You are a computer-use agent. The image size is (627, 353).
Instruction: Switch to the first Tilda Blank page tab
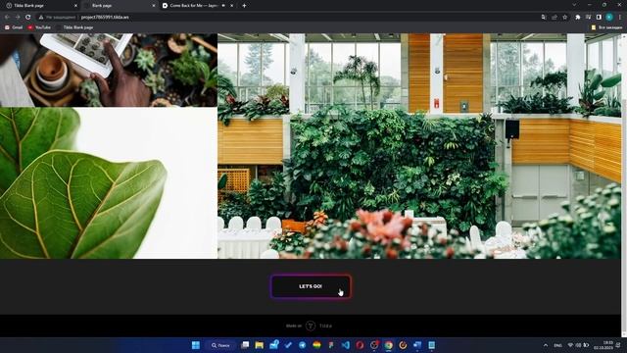[x=40, y=6]
